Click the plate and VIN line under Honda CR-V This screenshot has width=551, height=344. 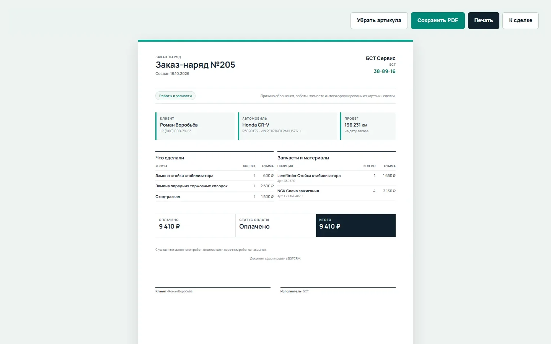pyautogui.click(x=271, y=131)
